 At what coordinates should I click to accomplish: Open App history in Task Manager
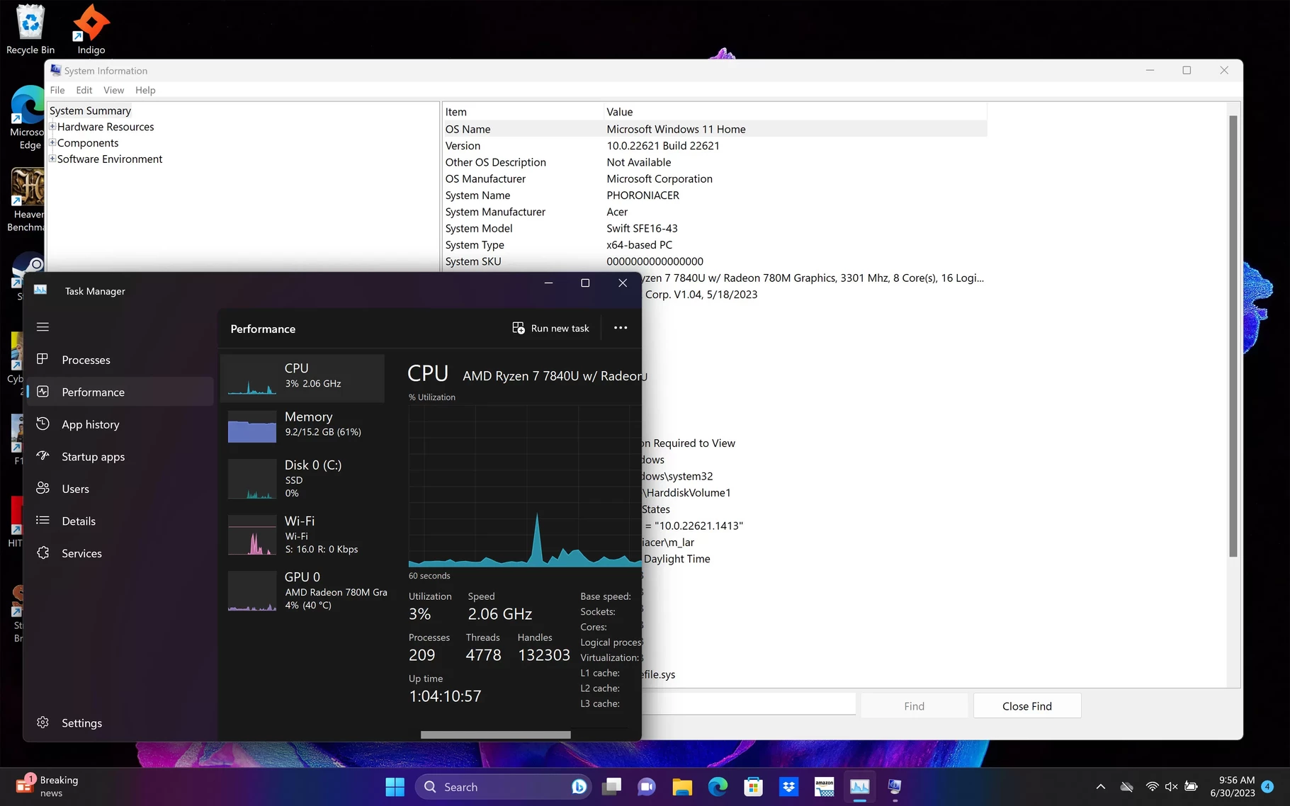120,424
